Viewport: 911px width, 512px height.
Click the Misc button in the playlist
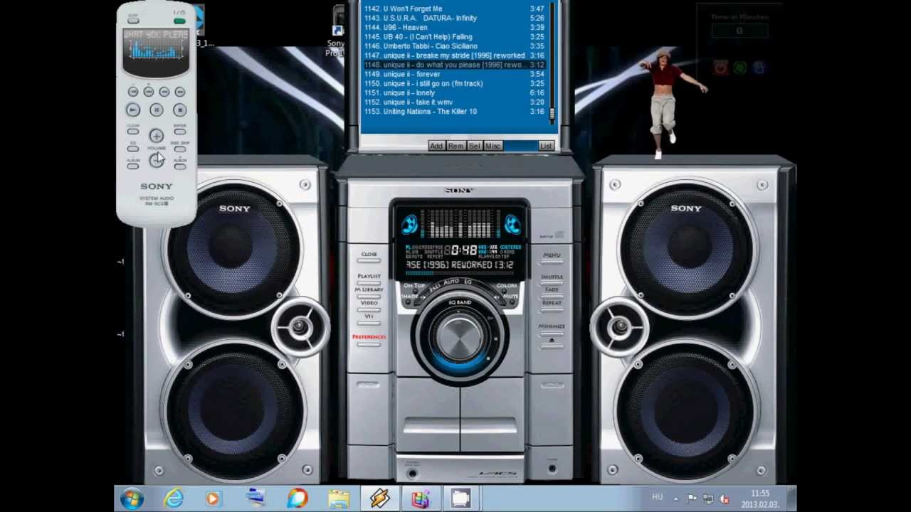pos(493,146)
